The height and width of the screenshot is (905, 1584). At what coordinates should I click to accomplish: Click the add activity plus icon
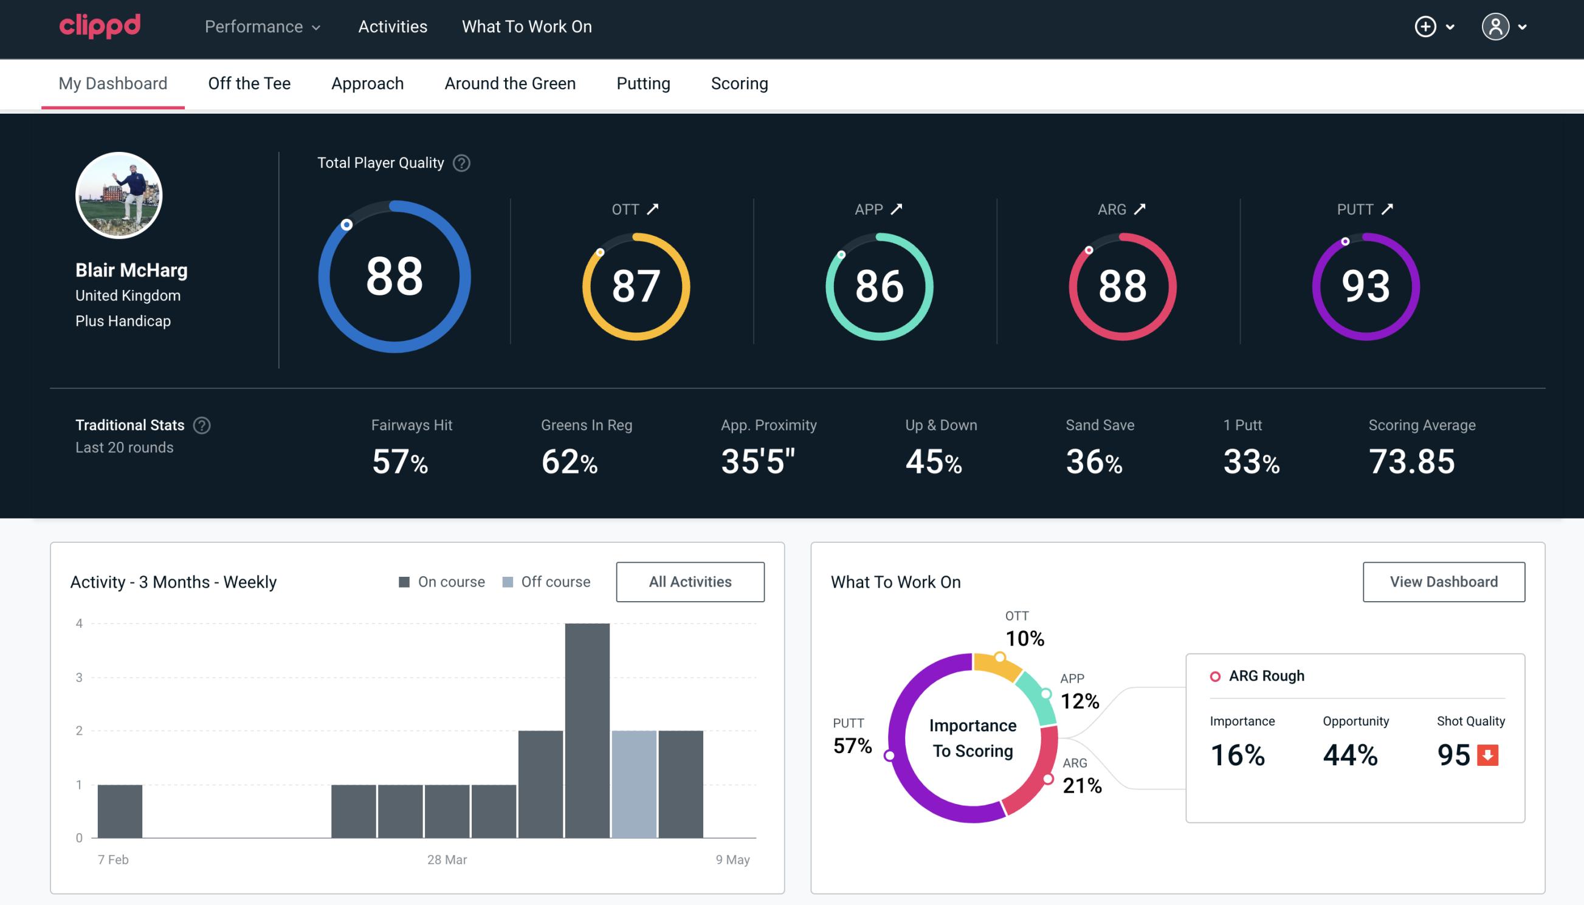coord(1427,27)
